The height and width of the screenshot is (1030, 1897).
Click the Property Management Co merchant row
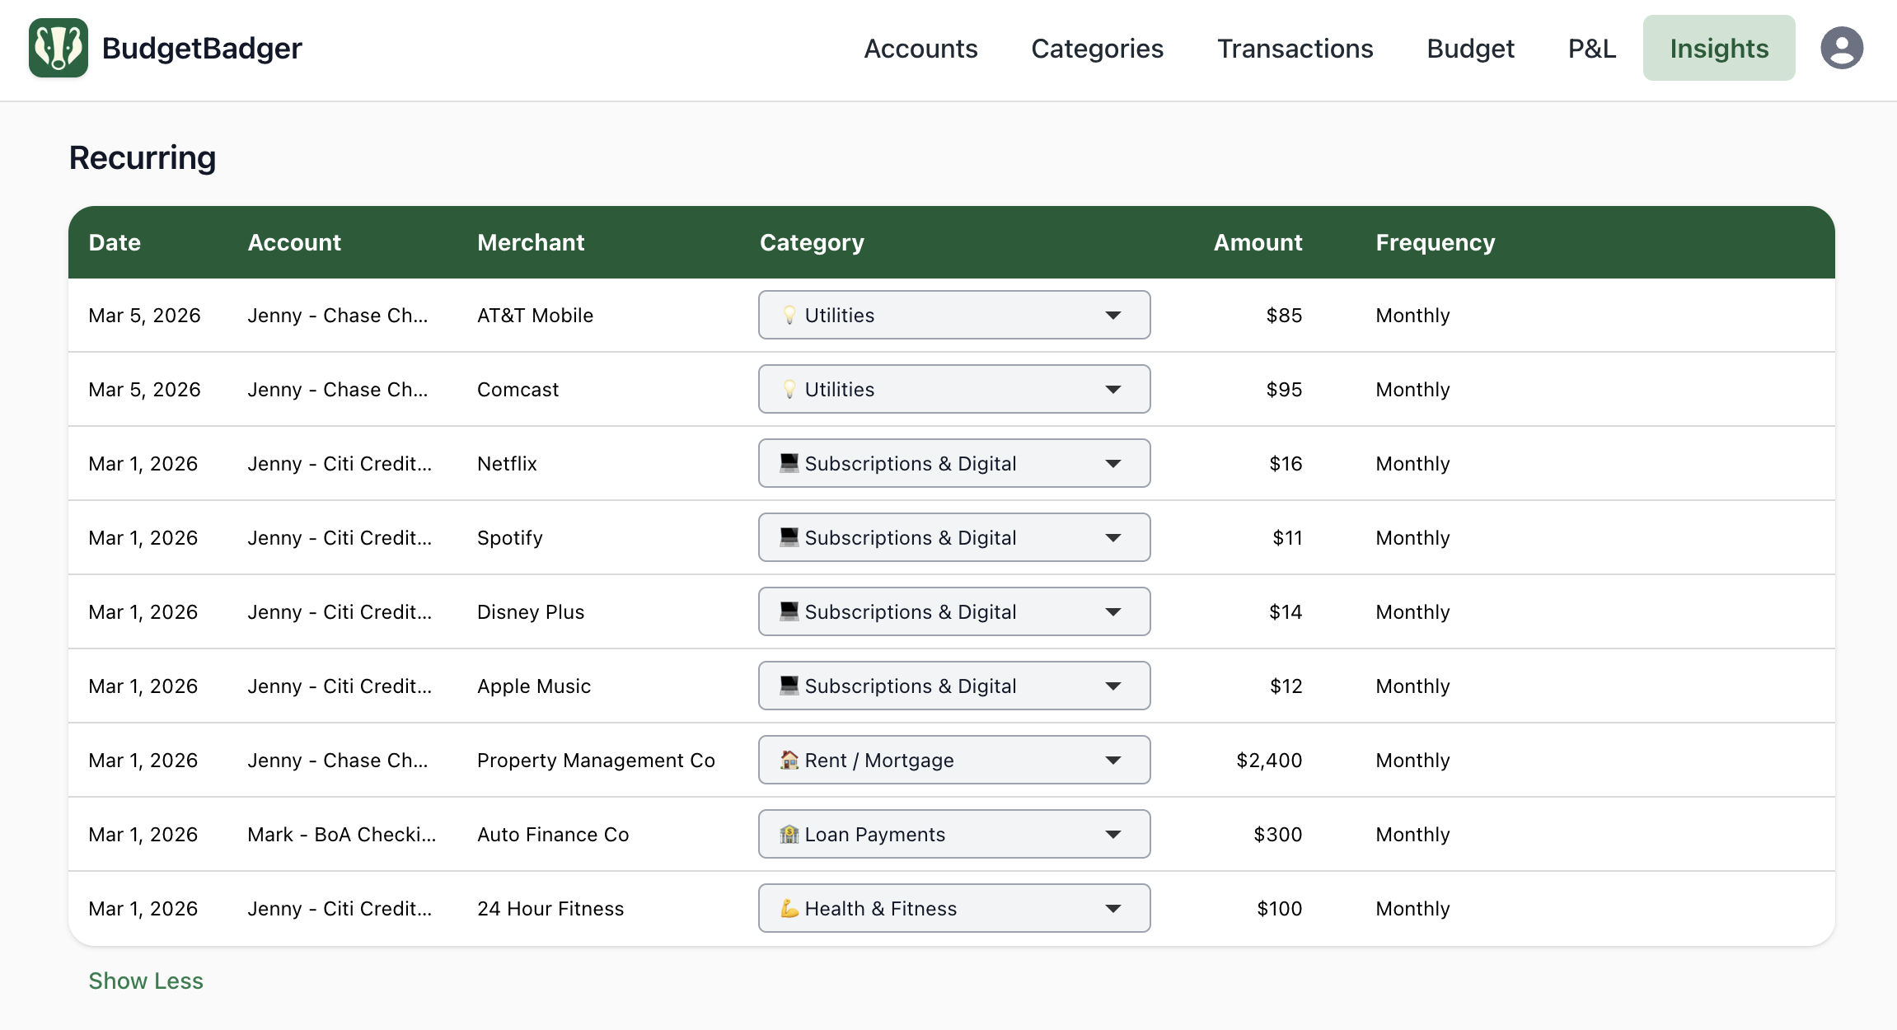[596, 760]
